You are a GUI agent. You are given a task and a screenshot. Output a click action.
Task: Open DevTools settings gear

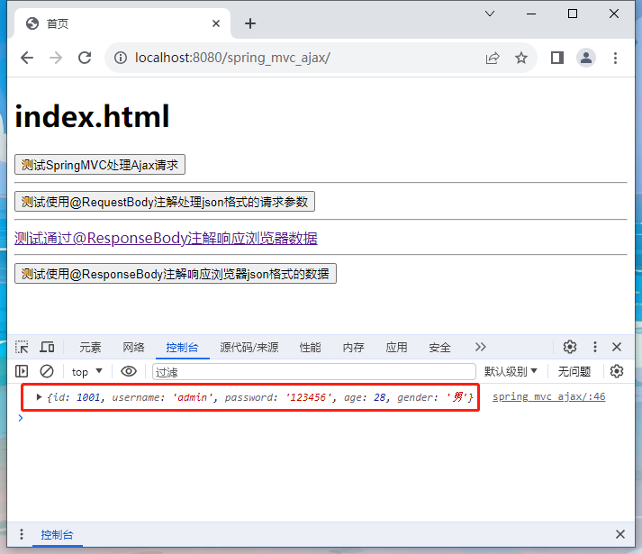(570, 347)
